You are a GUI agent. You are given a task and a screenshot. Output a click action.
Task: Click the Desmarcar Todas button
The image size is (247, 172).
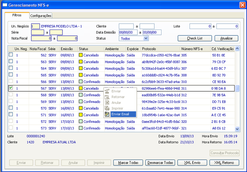point(160,162)
